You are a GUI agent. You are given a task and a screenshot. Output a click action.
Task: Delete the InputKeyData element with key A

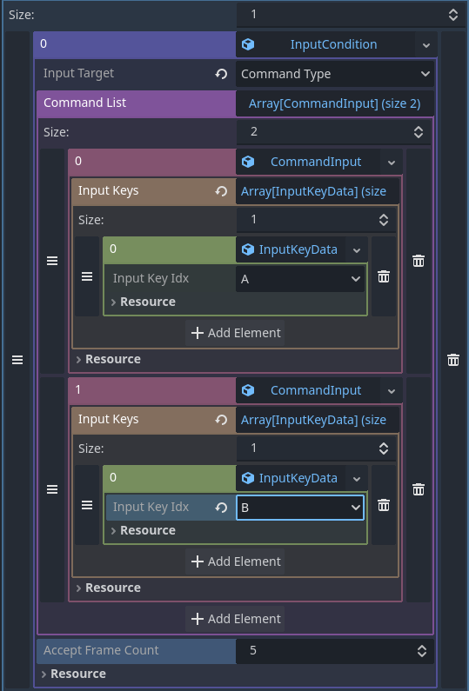pos(384,276)
